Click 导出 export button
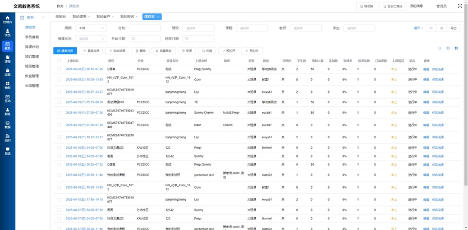The image size is (468, 230). click(453, 28)
